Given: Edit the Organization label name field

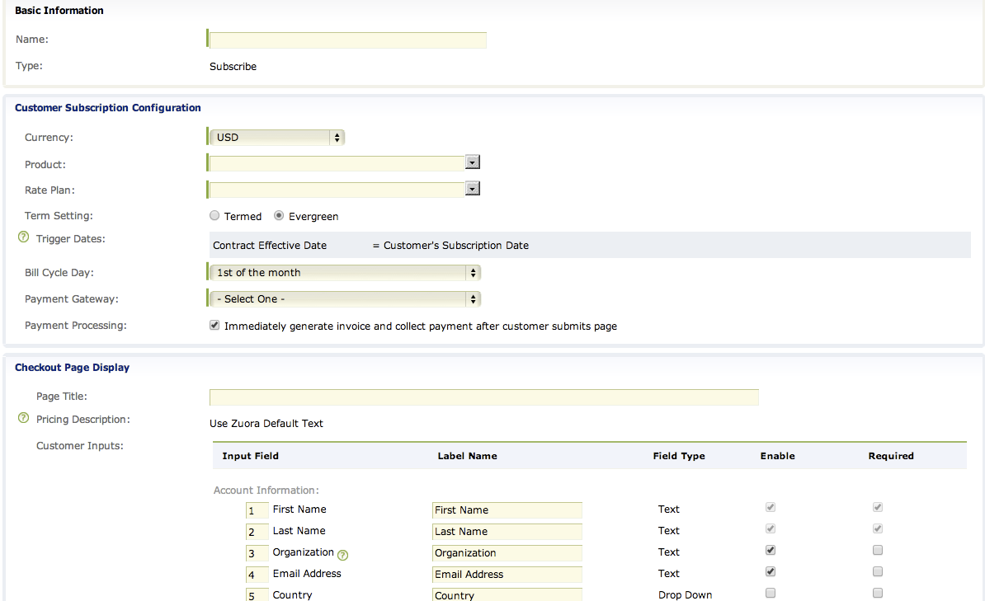Looking at the screenshot, I should [x=507, y=552].
